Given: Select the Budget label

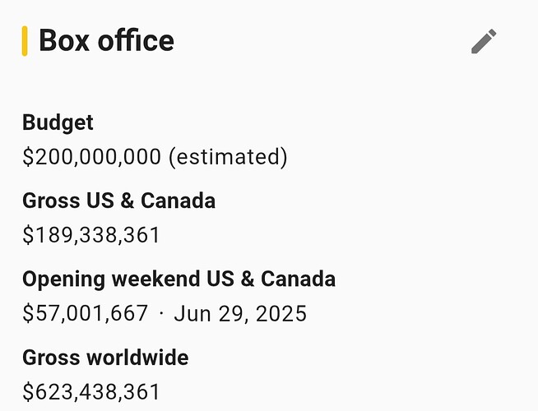Looking at the screenshot, I should click(58, 122).
